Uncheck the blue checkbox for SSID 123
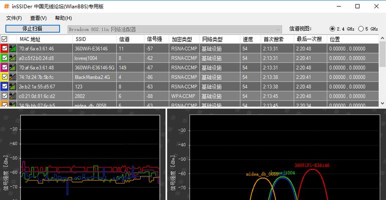This screenshot has height=200, width=386. 5,86
